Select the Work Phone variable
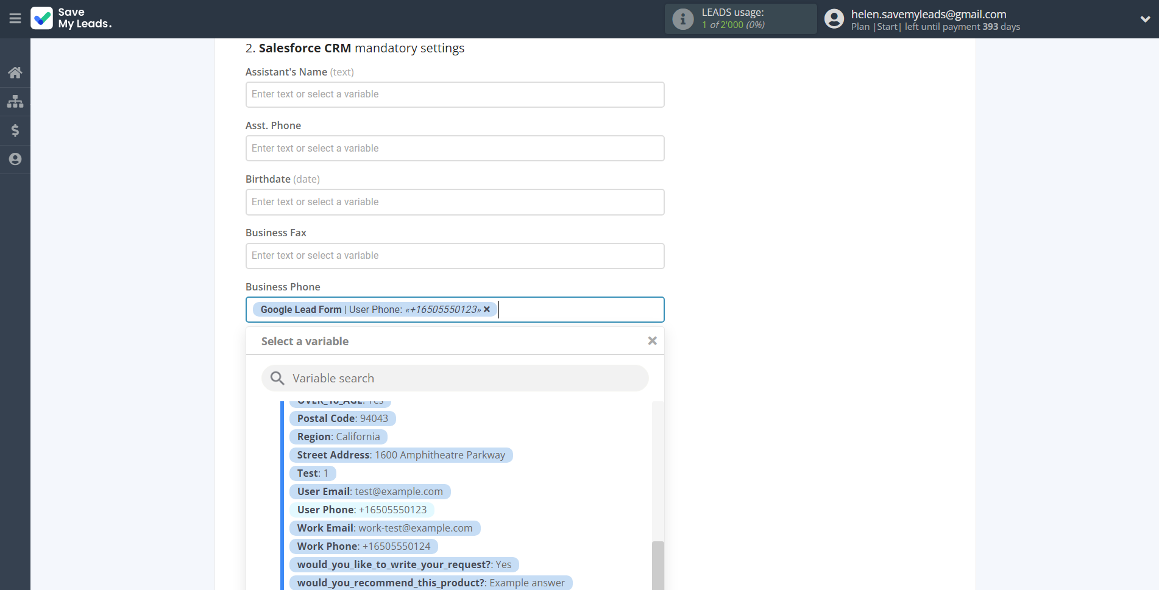This screenshot has width=1159, height=590. [364, 546]
